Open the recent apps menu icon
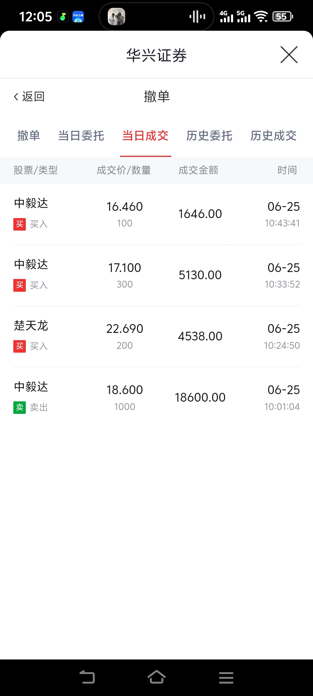This screenshot has height=696, width=313. tap(226, 678)
